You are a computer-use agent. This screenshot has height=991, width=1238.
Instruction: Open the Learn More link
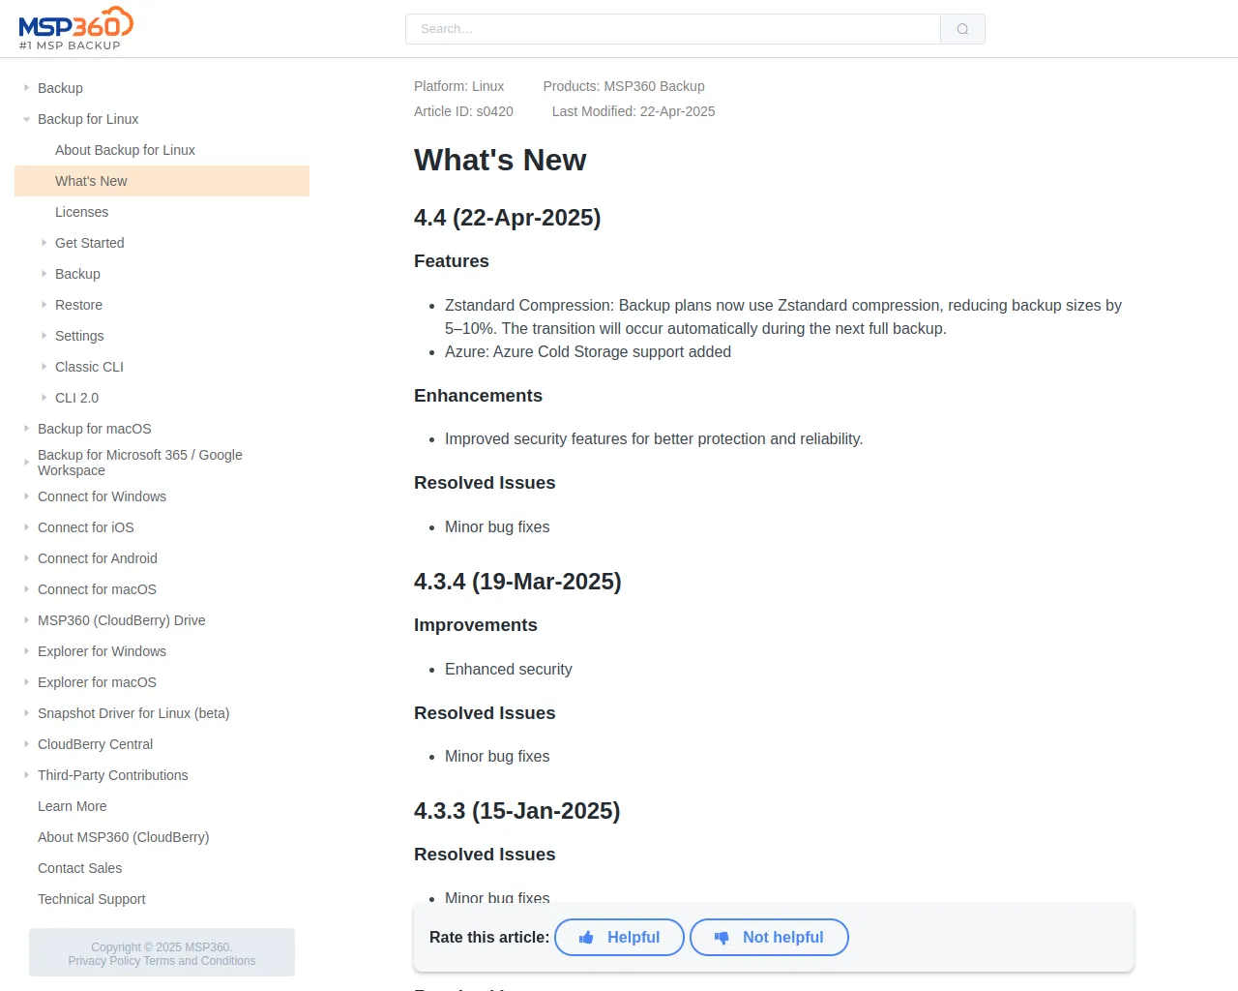pyautogui.click(x=72, y=806)
